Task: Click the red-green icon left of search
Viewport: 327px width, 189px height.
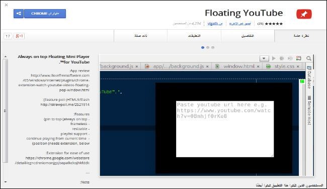Action: 299,58
